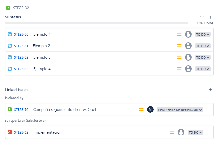Image resolution: width=219 pixels, height=145 pixels.
Task: Click the priority icon of Ejemplo 3
Action: 179,57
